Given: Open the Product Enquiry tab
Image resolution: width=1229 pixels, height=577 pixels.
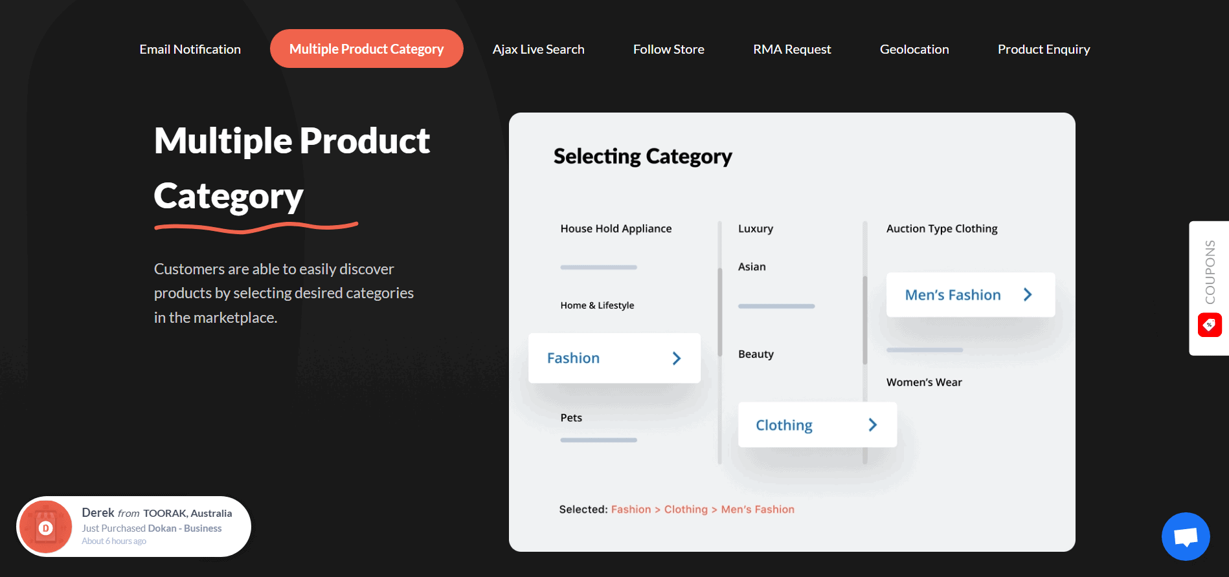Looking at the screenshot, I should 1044,49.
